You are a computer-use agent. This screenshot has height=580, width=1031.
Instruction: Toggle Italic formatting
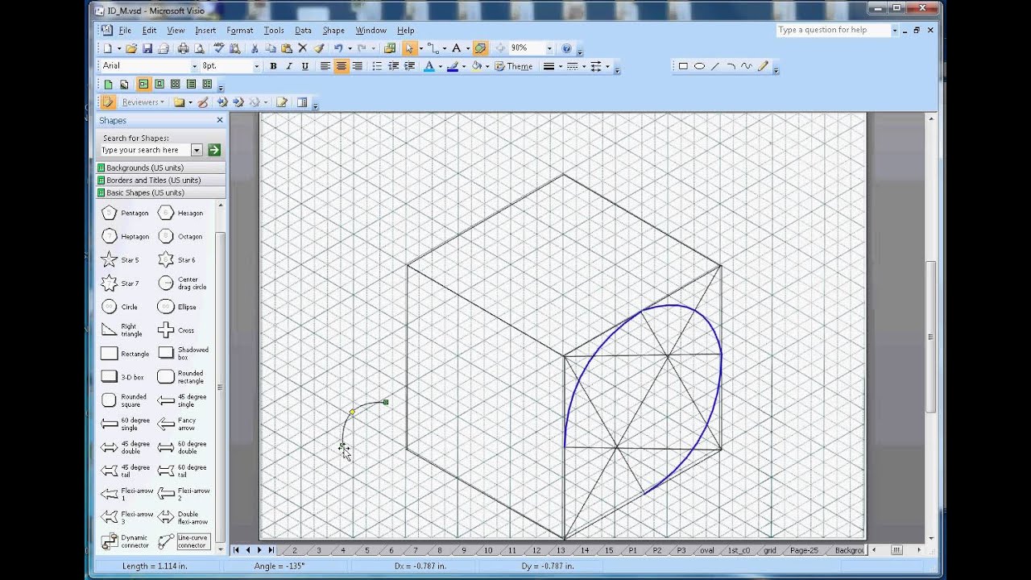(x=289, y=66)
